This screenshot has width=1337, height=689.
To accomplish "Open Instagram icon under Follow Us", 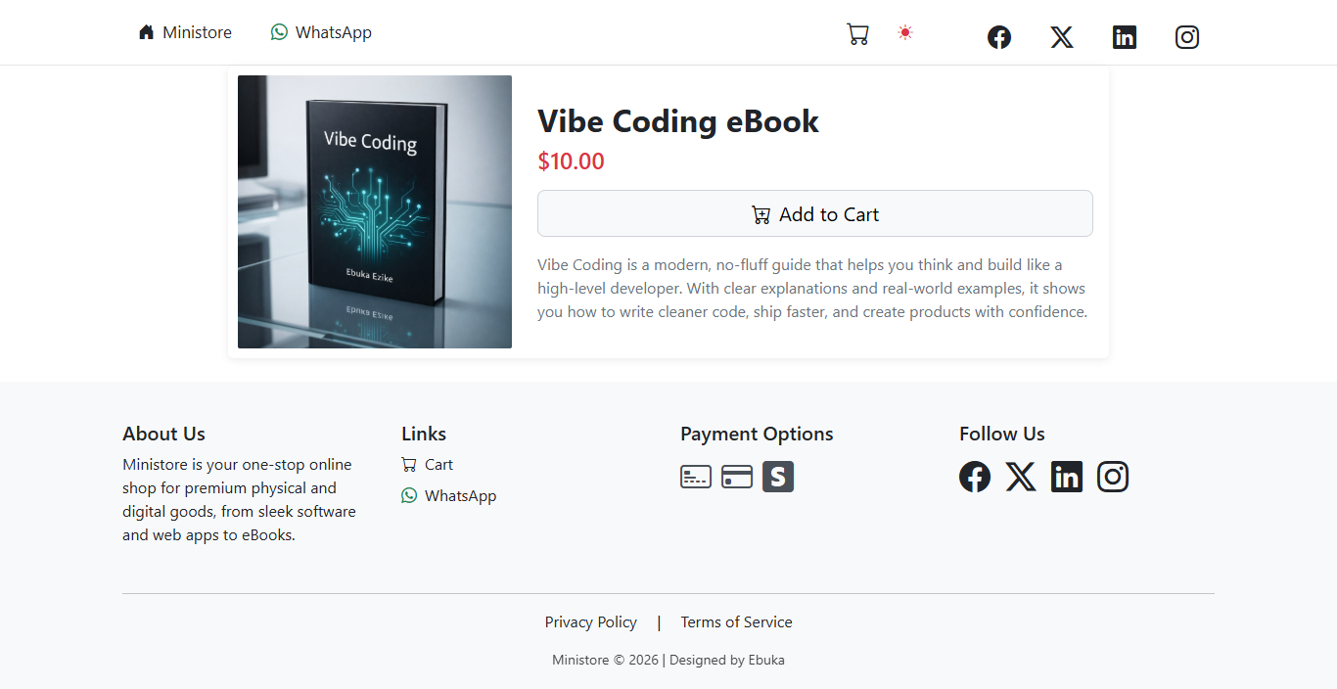I will [1113, 477].
